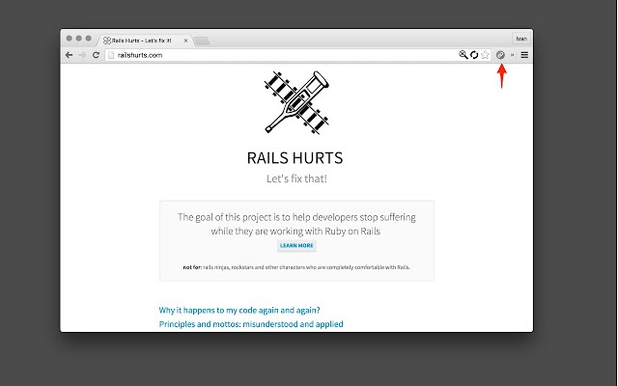Bookmark this page with the star icon
Image resolution: width=618 pixels, height=386 pixels.
485,55
